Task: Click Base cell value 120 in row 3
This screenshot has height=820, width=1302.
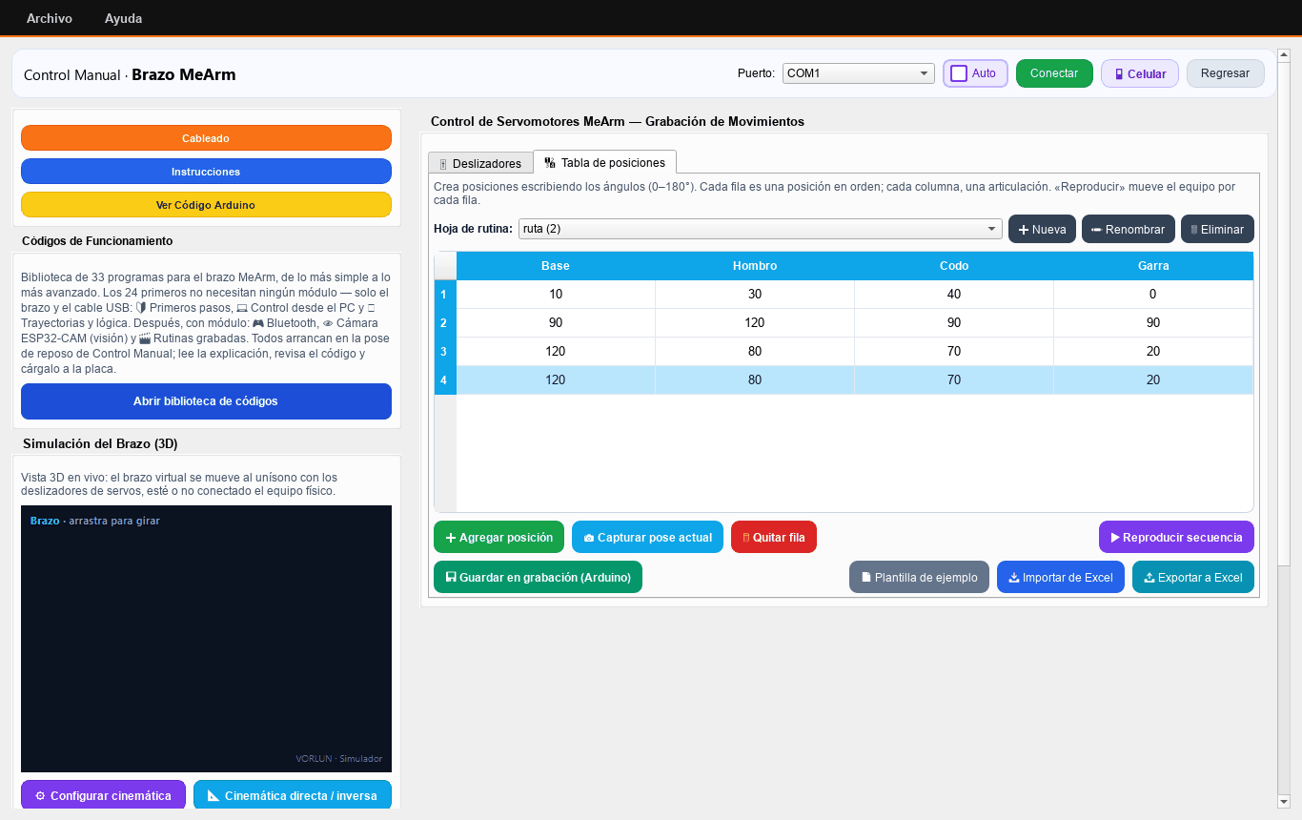Action: coord(556,352)
